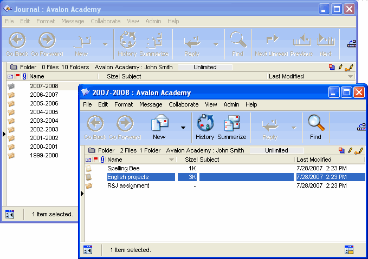This screenshot has width=368, height=259.
Task: Click the Last Modified column header in front window
Action: click(325, 160)
